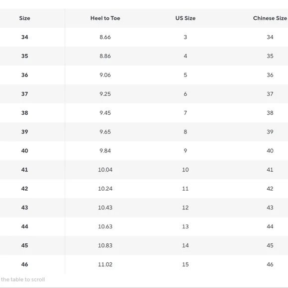Click the 8.66 heel to toe value
Image resolution: width=288 pixels, height=288 pixels.
coord(105,37)
